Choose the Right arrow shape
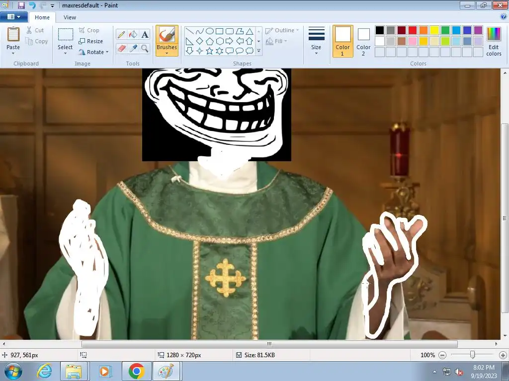The image size is (509, 381). tap(230, 41)
